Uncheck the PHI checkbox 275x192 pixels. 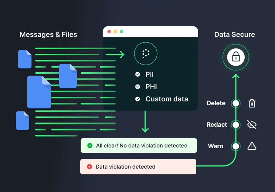[x=137, y=87]
